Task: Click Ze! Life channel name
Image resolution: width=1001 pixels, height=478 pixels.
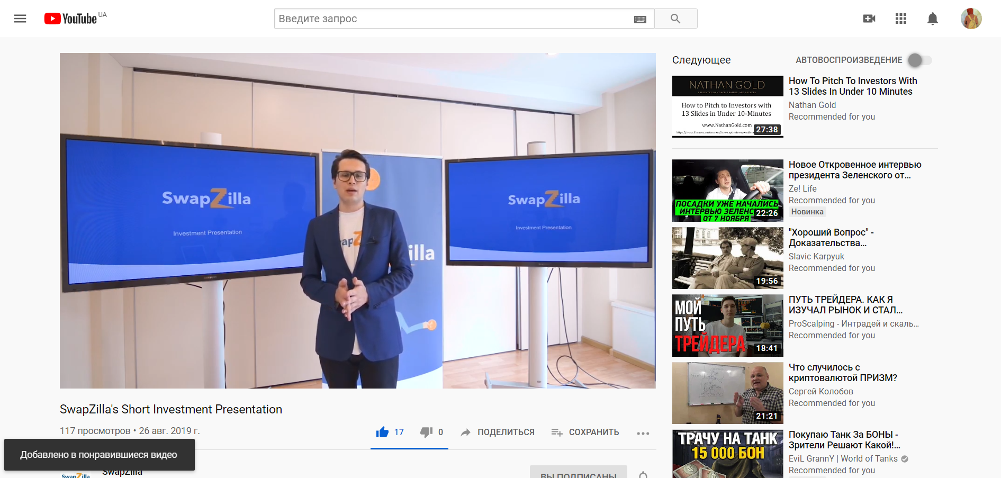Action: pos(802,188)
